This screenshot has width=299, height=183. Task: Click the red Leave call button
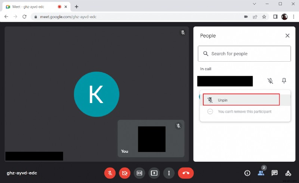click(186, 173)
